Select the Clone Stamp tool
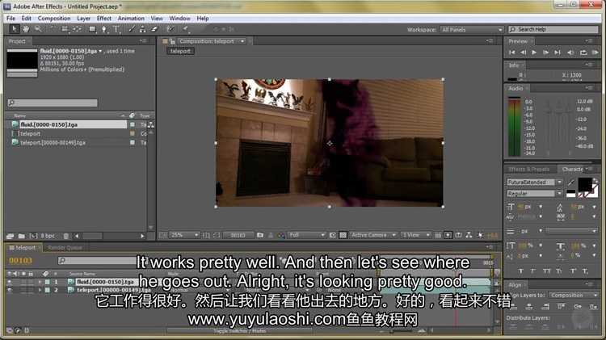 coord(142,29)
